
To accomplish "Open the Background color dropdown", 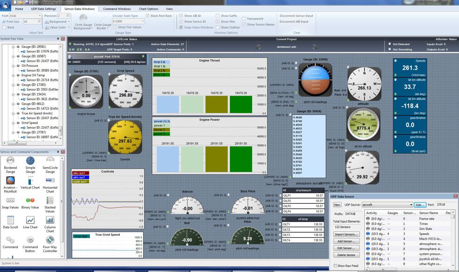I will (69, 21).
